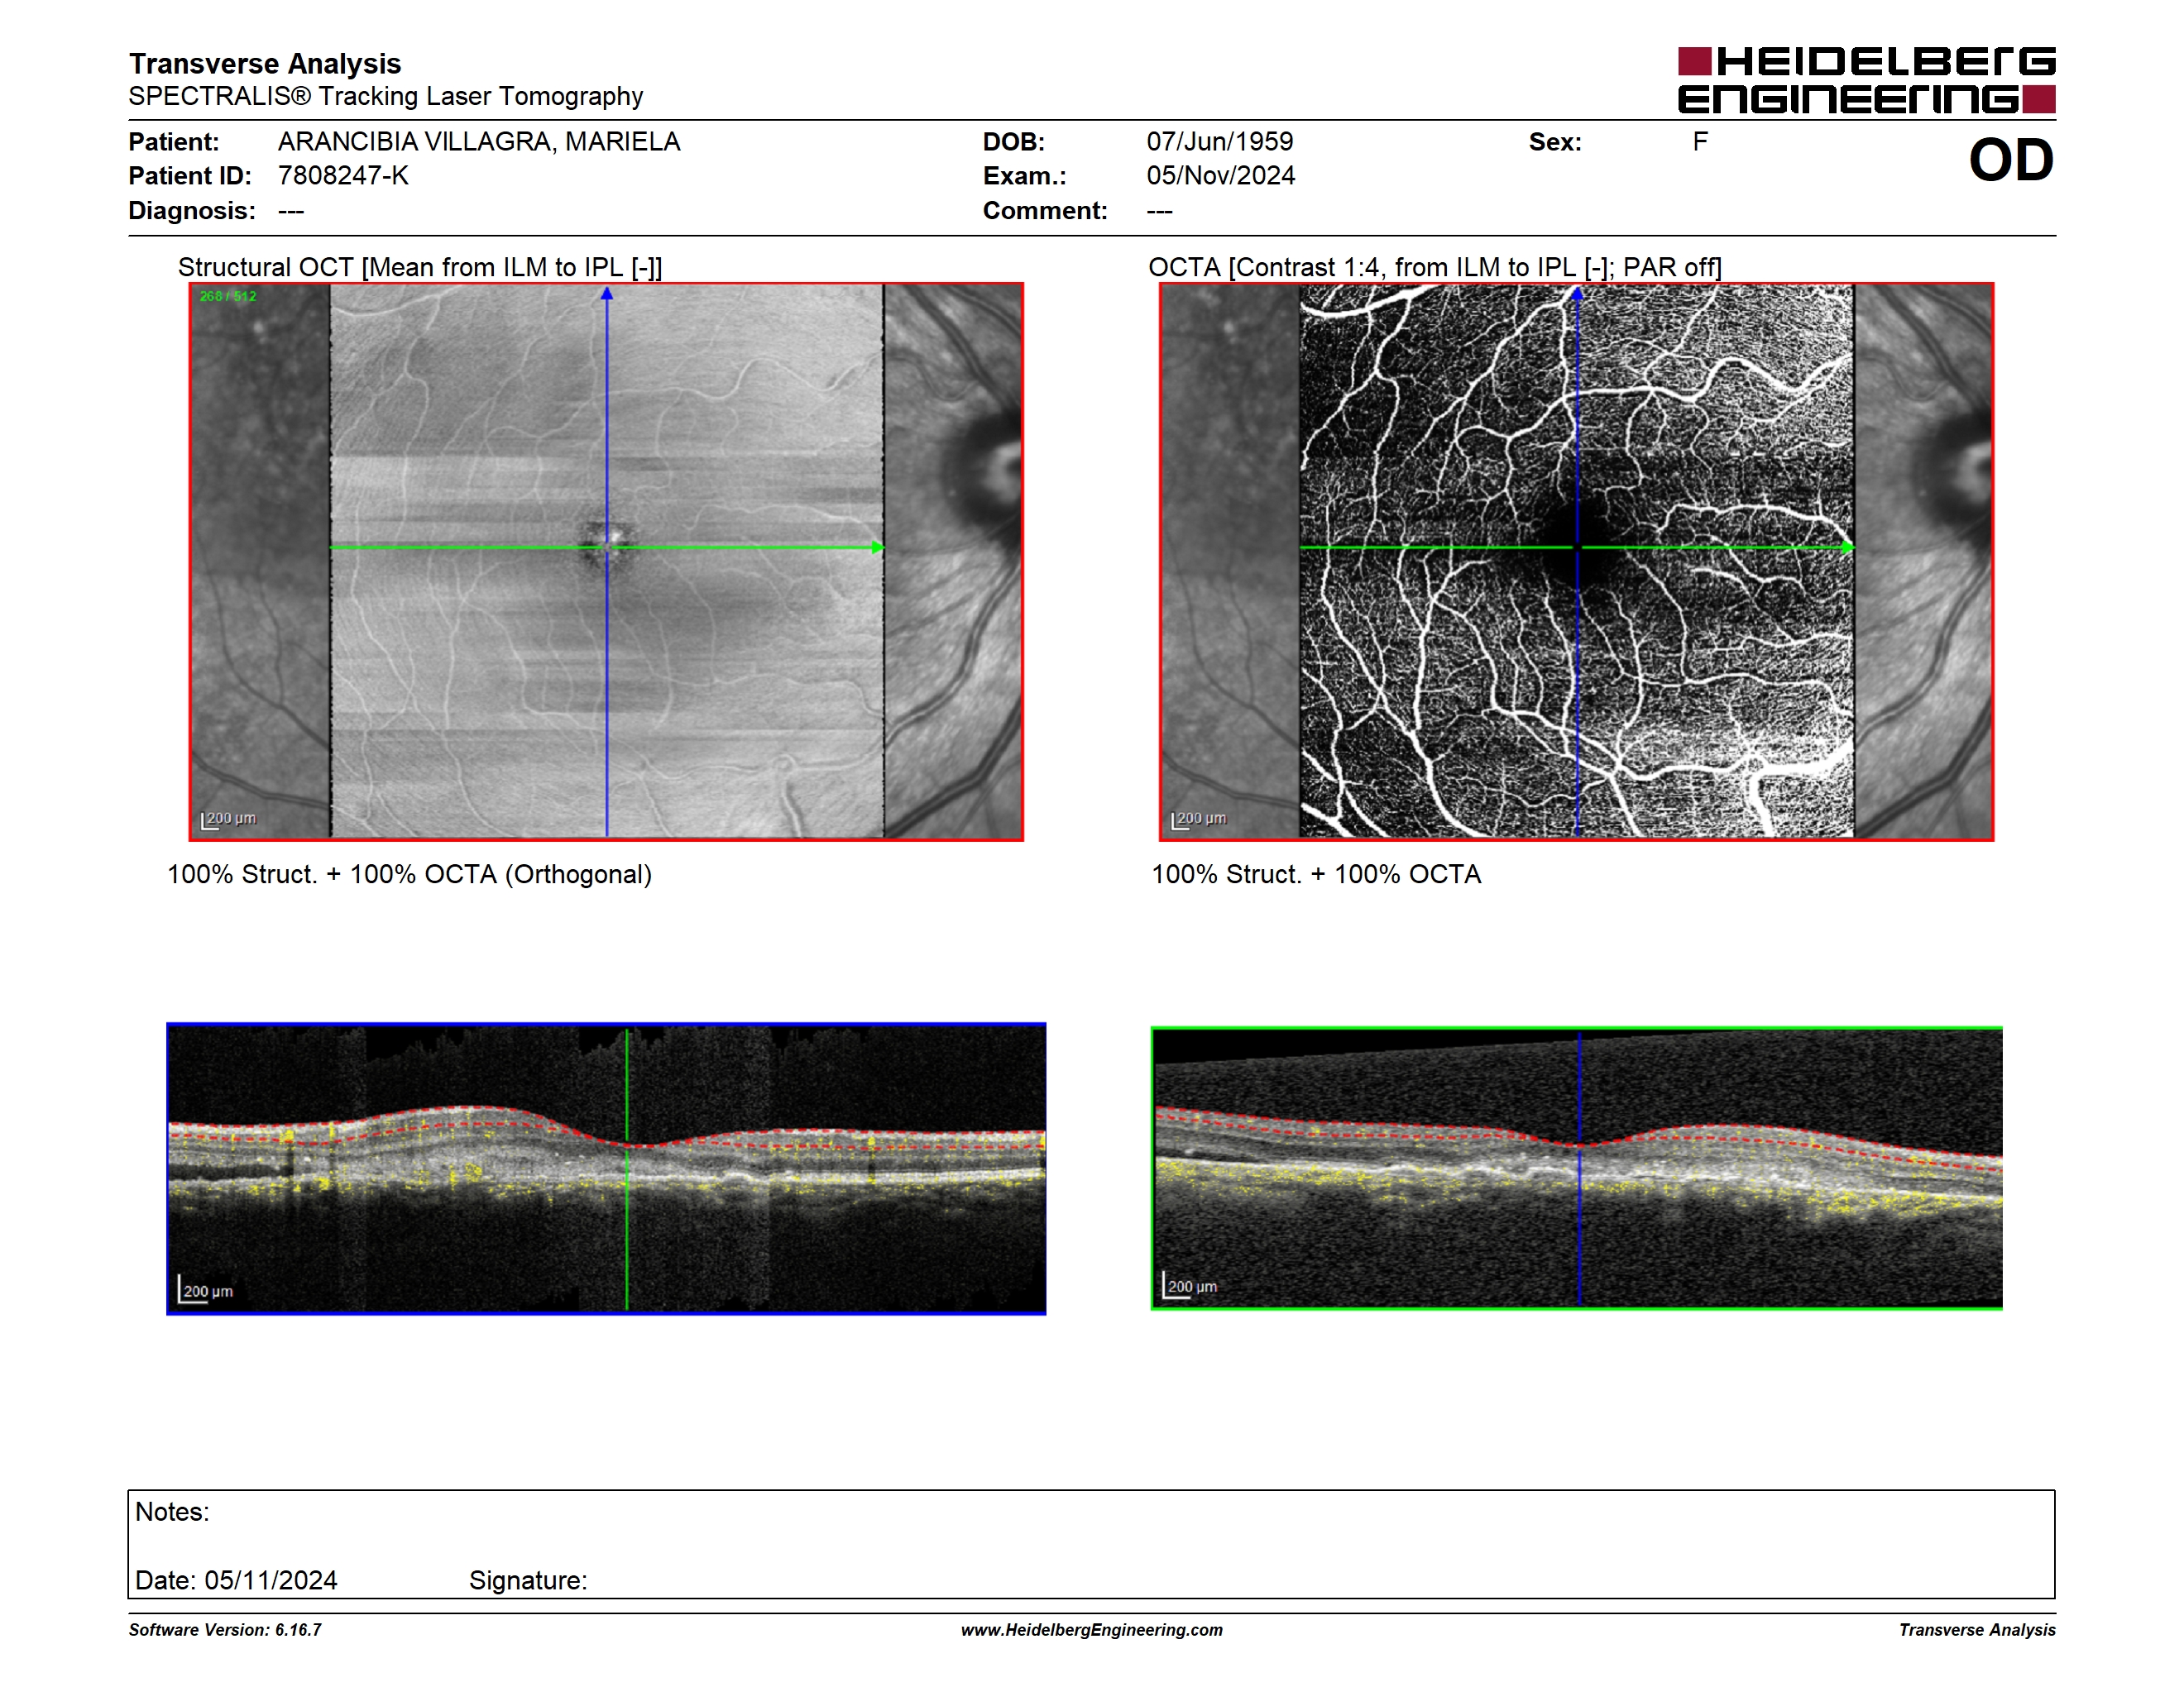Open the www.HeidelbergEngineering.com link
The image size is (2184, 1687).
[1091, 1630]
